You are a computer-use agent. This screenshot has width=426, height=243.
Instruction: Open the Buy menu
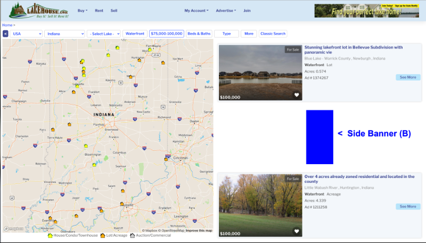pyautogui.click(x=82, y=11)
